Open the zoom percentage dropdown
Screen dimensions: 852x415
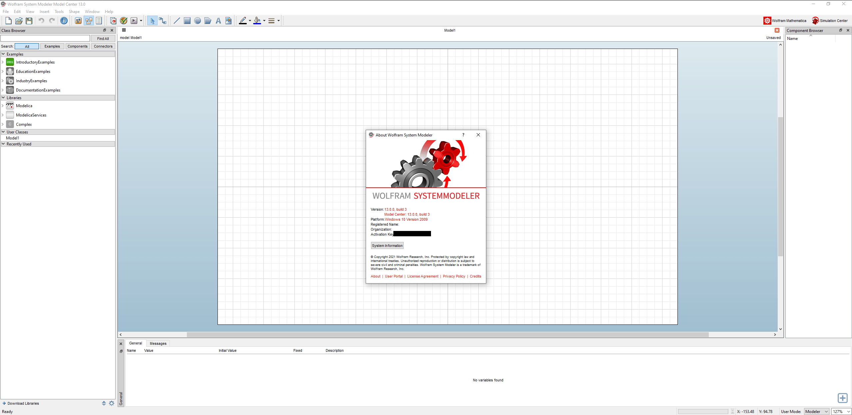(841, 412)
